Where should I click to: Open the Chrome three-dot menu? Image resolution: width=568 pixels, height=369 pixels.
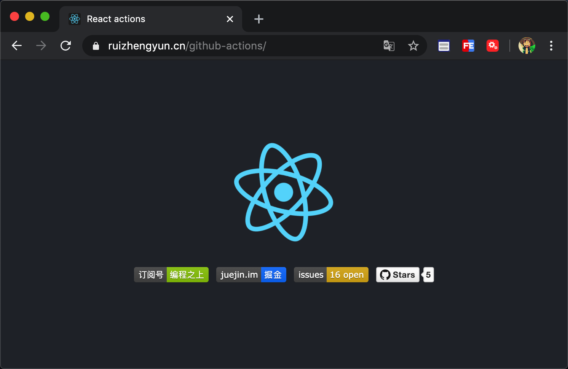(x=551, y=46)
